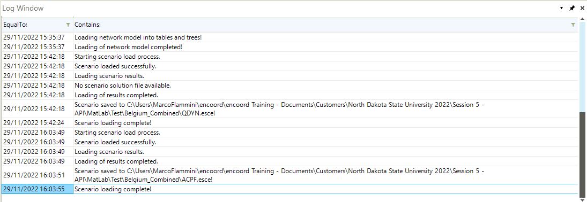Open the filter icon in Contains column

point(573,25)
